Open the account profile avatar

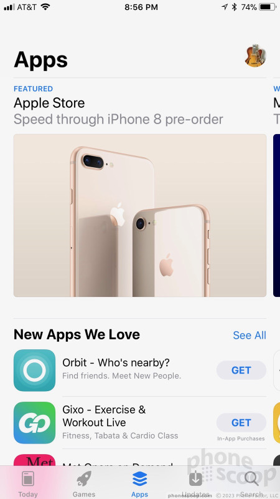tap(256, 56)
